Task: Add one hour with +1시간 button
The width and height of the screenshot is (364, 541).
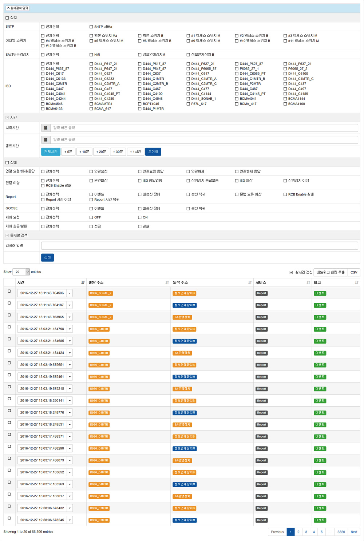Action: point(135,152)
